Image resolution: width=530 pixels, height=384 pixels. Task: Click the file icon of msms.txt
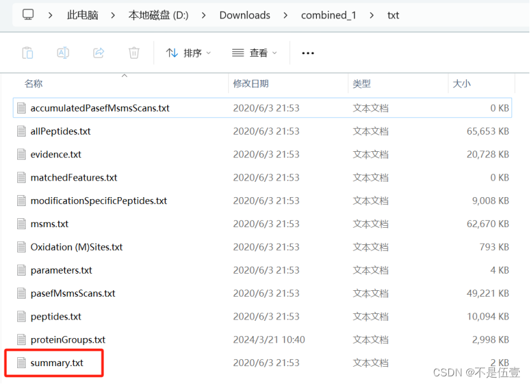pyautogui.click(x=21, y=224)
